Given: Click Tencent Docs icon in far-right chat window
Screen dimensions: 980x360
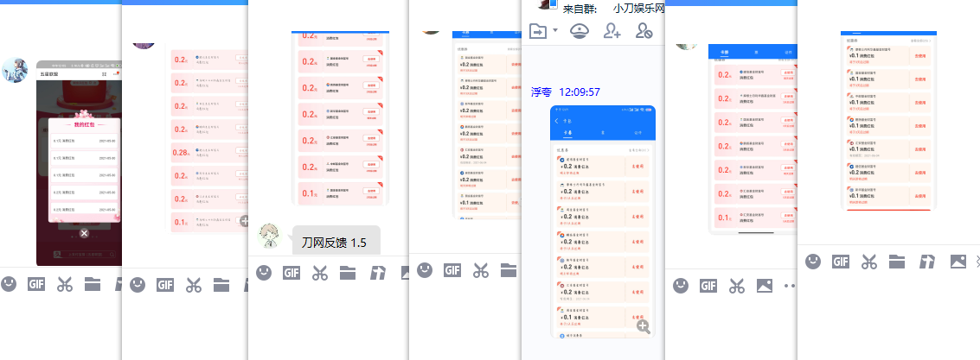Looking at the screenshot, I should [927, 262].
